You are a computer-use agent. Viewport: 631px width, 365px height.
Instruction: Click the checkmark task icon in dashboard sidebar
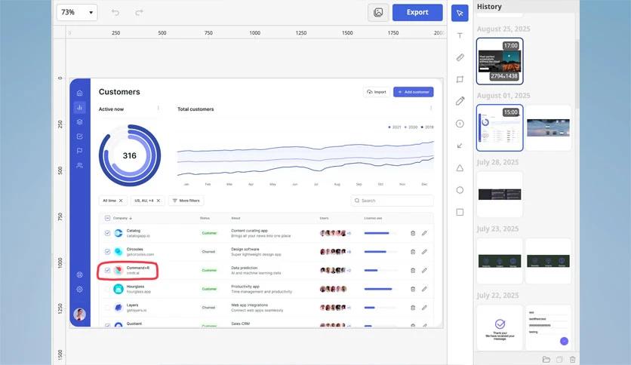80,136
